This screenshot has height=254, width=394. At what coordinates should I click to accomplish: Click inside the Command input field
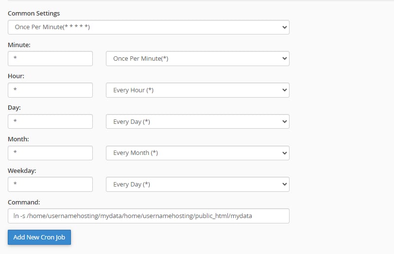coord(148,216)
